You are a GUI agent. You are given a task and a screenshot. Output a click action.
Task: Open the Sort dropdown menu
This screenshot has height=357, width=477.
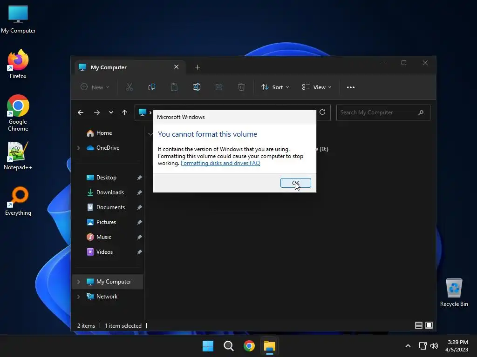[275, 87]
